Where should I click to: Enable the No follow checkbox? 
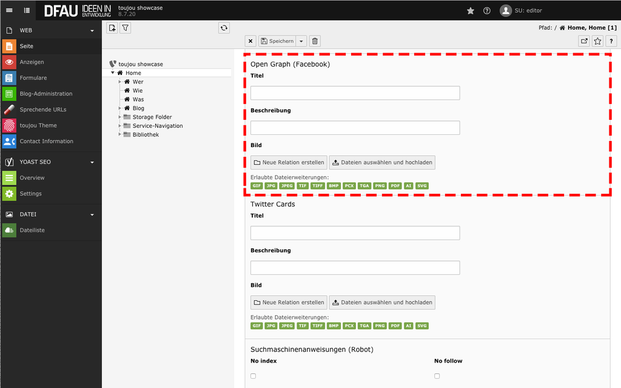point(437,376)
